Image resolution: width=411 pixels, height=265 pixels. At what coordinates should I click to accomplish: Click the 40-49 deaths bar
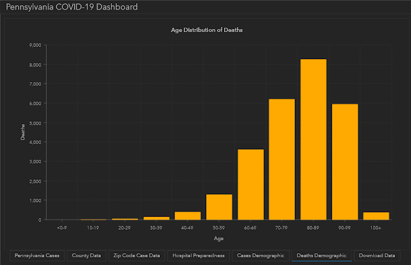[x=188, y=216]
